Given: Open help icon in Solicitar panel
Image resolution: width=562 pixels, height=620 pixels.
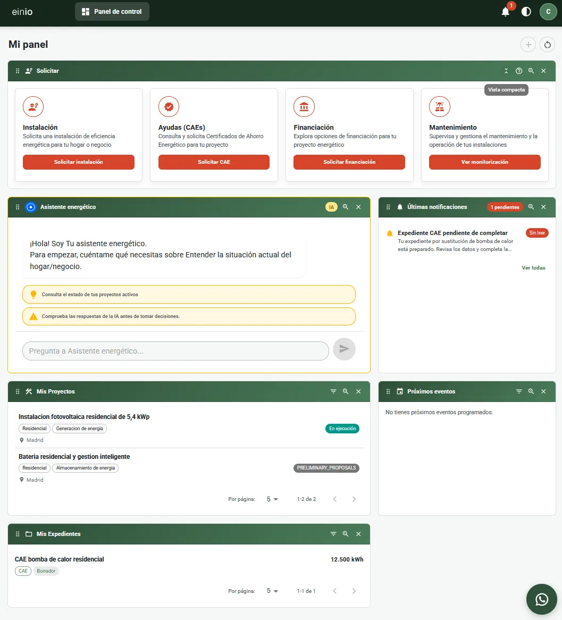Looking at the screenshot, I should [x=519, y=71].
